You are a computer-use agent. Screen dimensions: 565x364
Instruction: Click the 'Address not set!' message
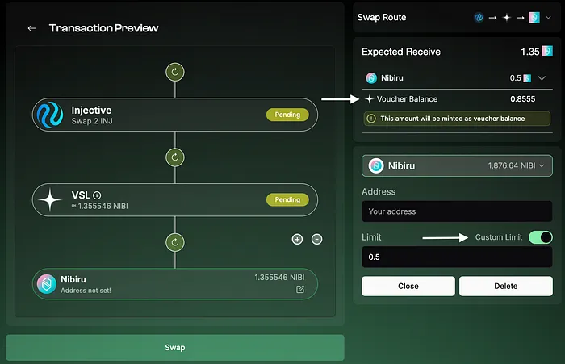click(86, 291)
